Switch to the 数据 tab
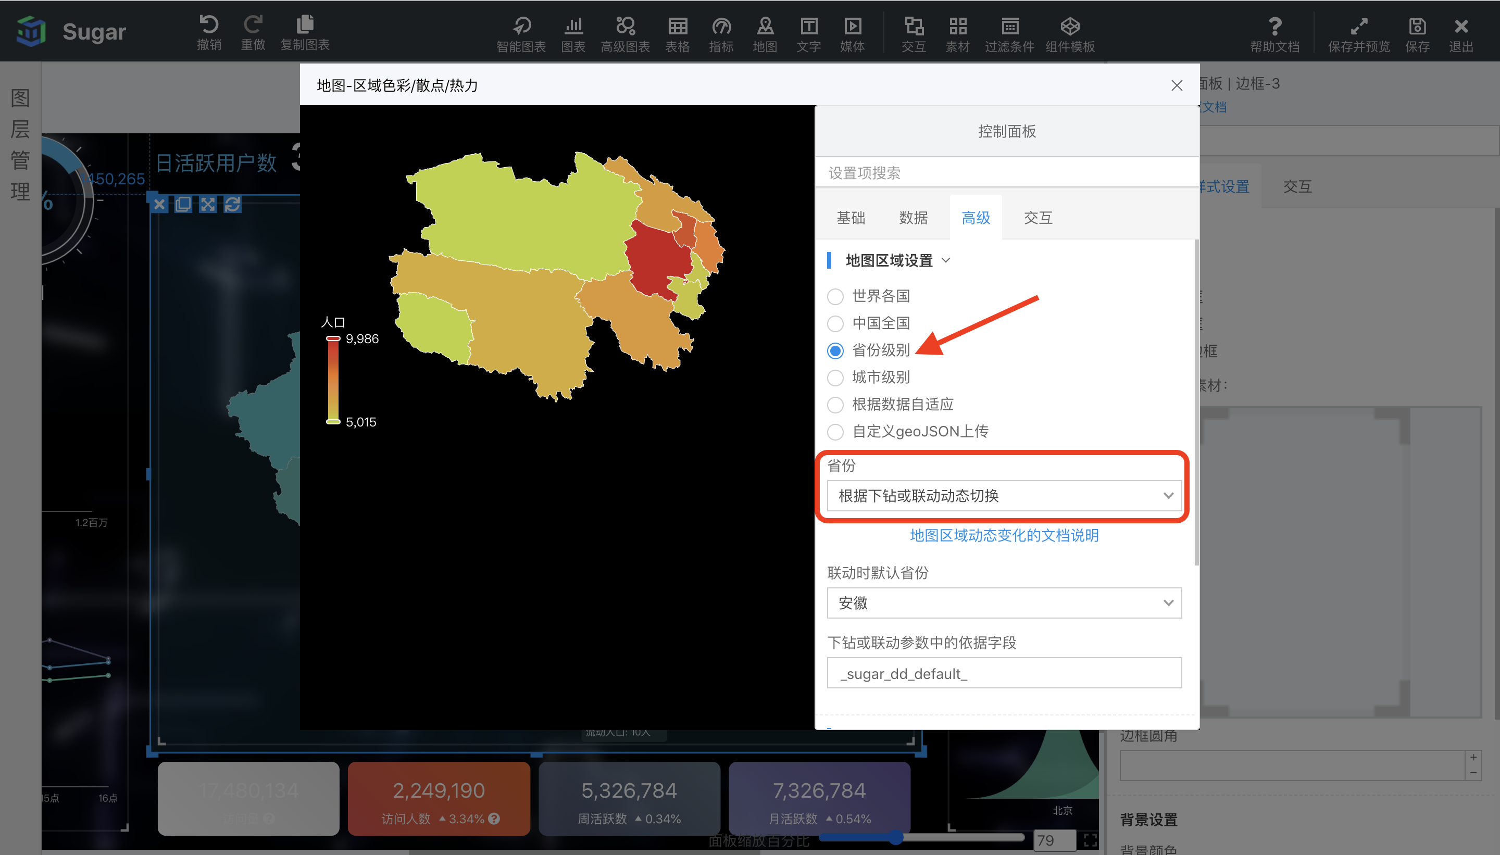 click(x=913, y=218)
